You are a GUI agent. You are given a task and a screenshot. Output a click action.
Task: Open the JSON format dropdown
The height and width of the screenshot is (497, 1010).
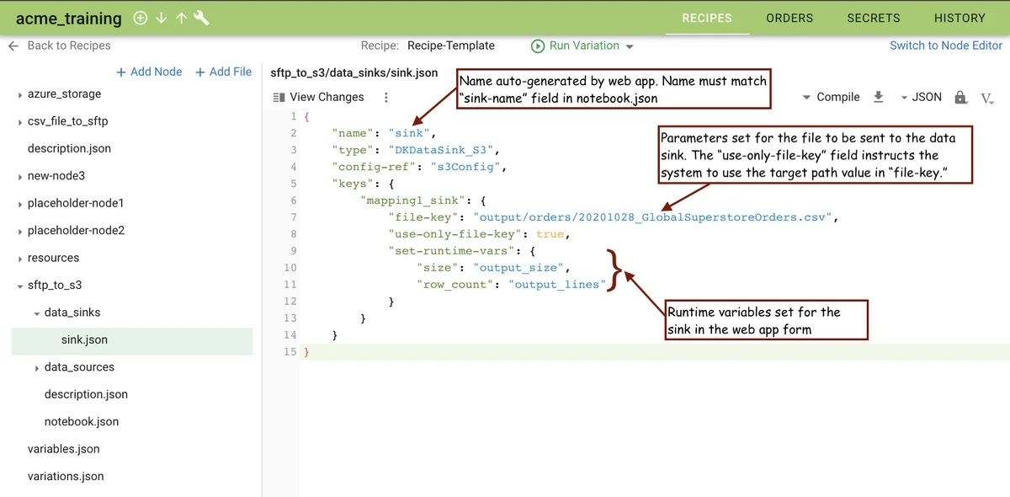[x=921, y=97]
